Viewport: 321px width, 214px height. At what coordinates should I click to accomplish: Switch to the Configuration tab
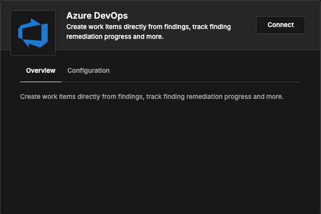[x=88, y=71]
